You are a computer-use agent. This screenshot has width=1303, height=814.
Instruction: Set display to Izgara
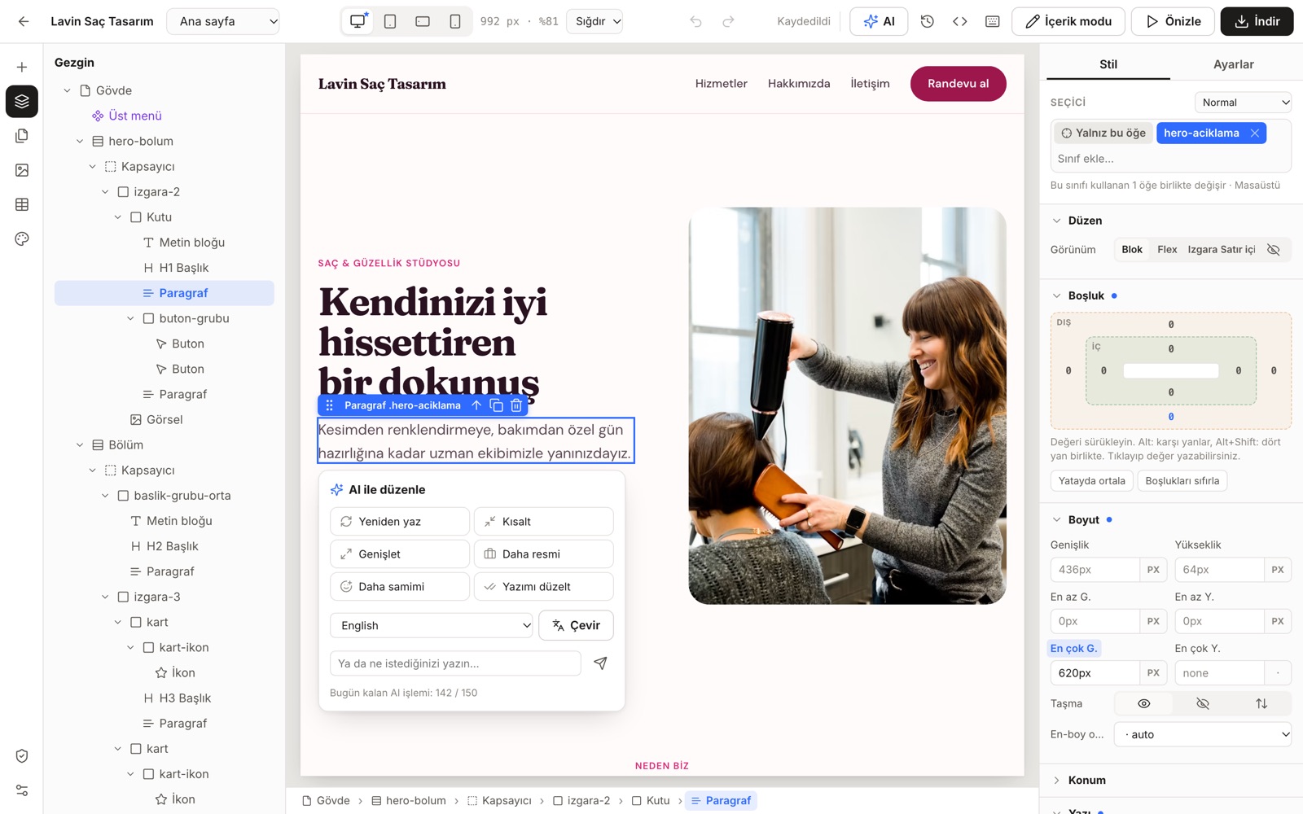click(x=1202, y=249)
